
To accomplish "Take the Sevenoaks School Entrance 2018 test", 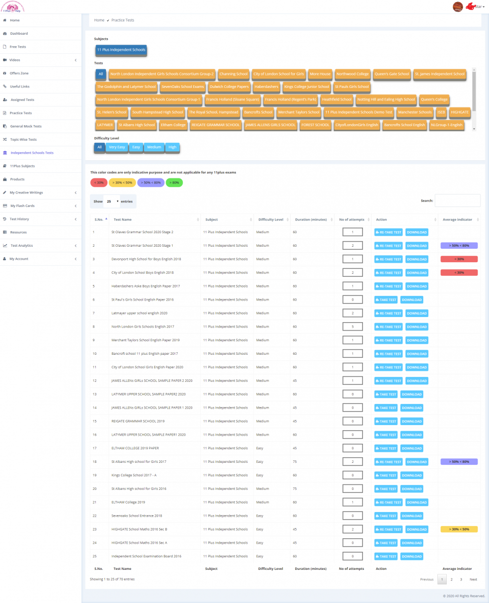I will point(386,516).
